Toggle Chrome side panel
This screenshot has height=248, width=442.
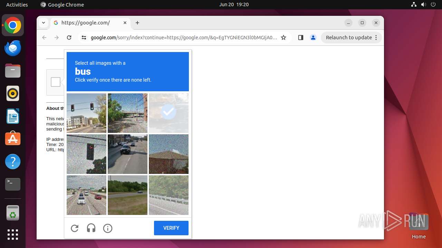pyautogui.click(x=300, y=38)
